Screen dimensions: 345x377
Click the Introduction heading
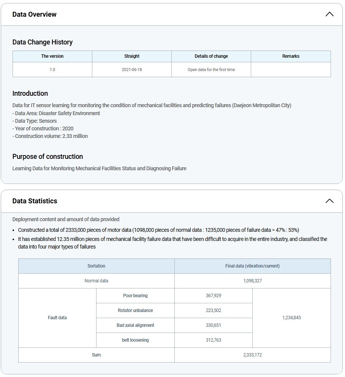[x=30, y=93]
